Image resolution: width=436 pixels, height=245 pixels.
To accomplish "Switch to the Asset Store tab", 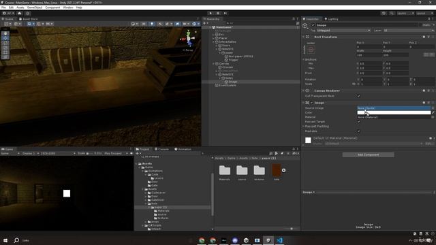I will [29, 19].
